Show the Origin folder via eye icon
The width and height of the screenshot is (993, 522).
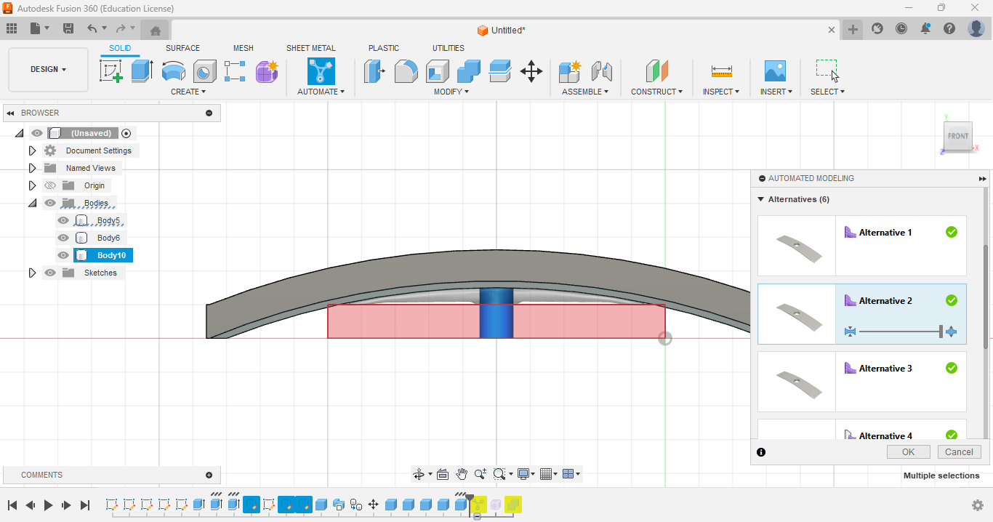(x=50, y=185)
